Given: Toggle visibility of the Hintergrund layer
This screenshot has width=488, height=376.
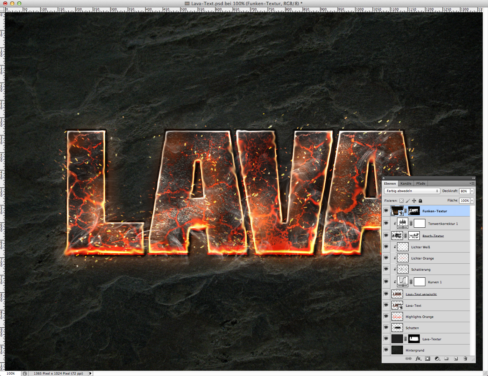Looking at the screenshot, I should pyautogui.click(x=386, y=350).
